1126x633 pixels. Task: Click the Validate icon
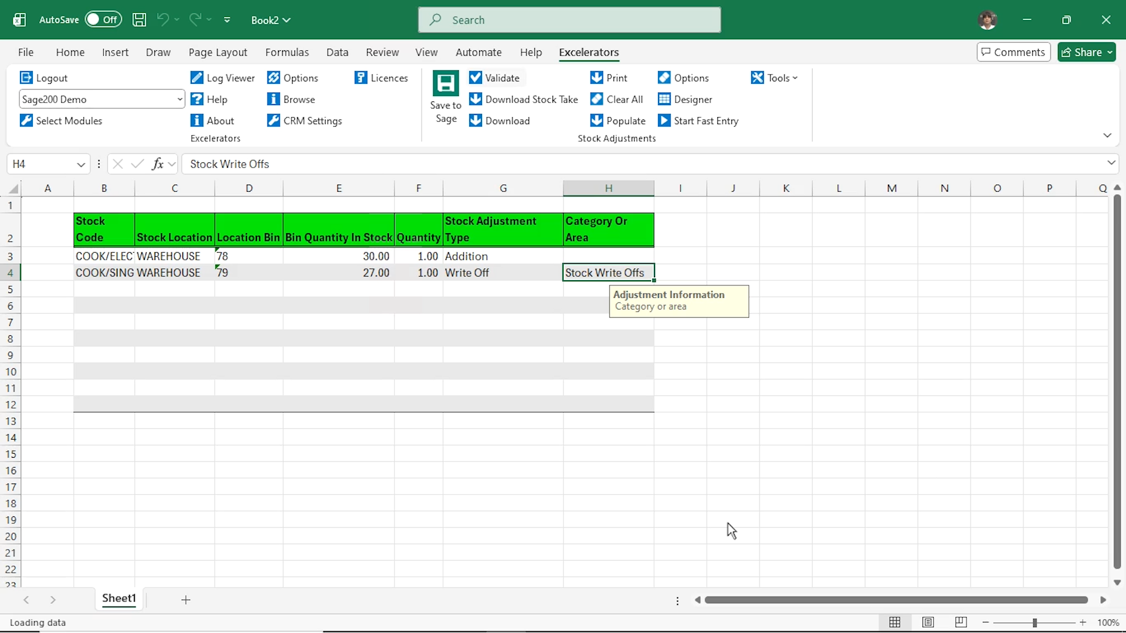(476, 78)
